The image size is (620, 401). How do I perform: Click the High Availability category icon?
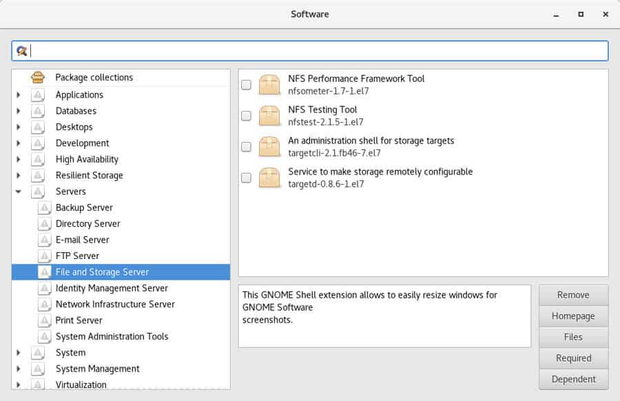[38, 159]
